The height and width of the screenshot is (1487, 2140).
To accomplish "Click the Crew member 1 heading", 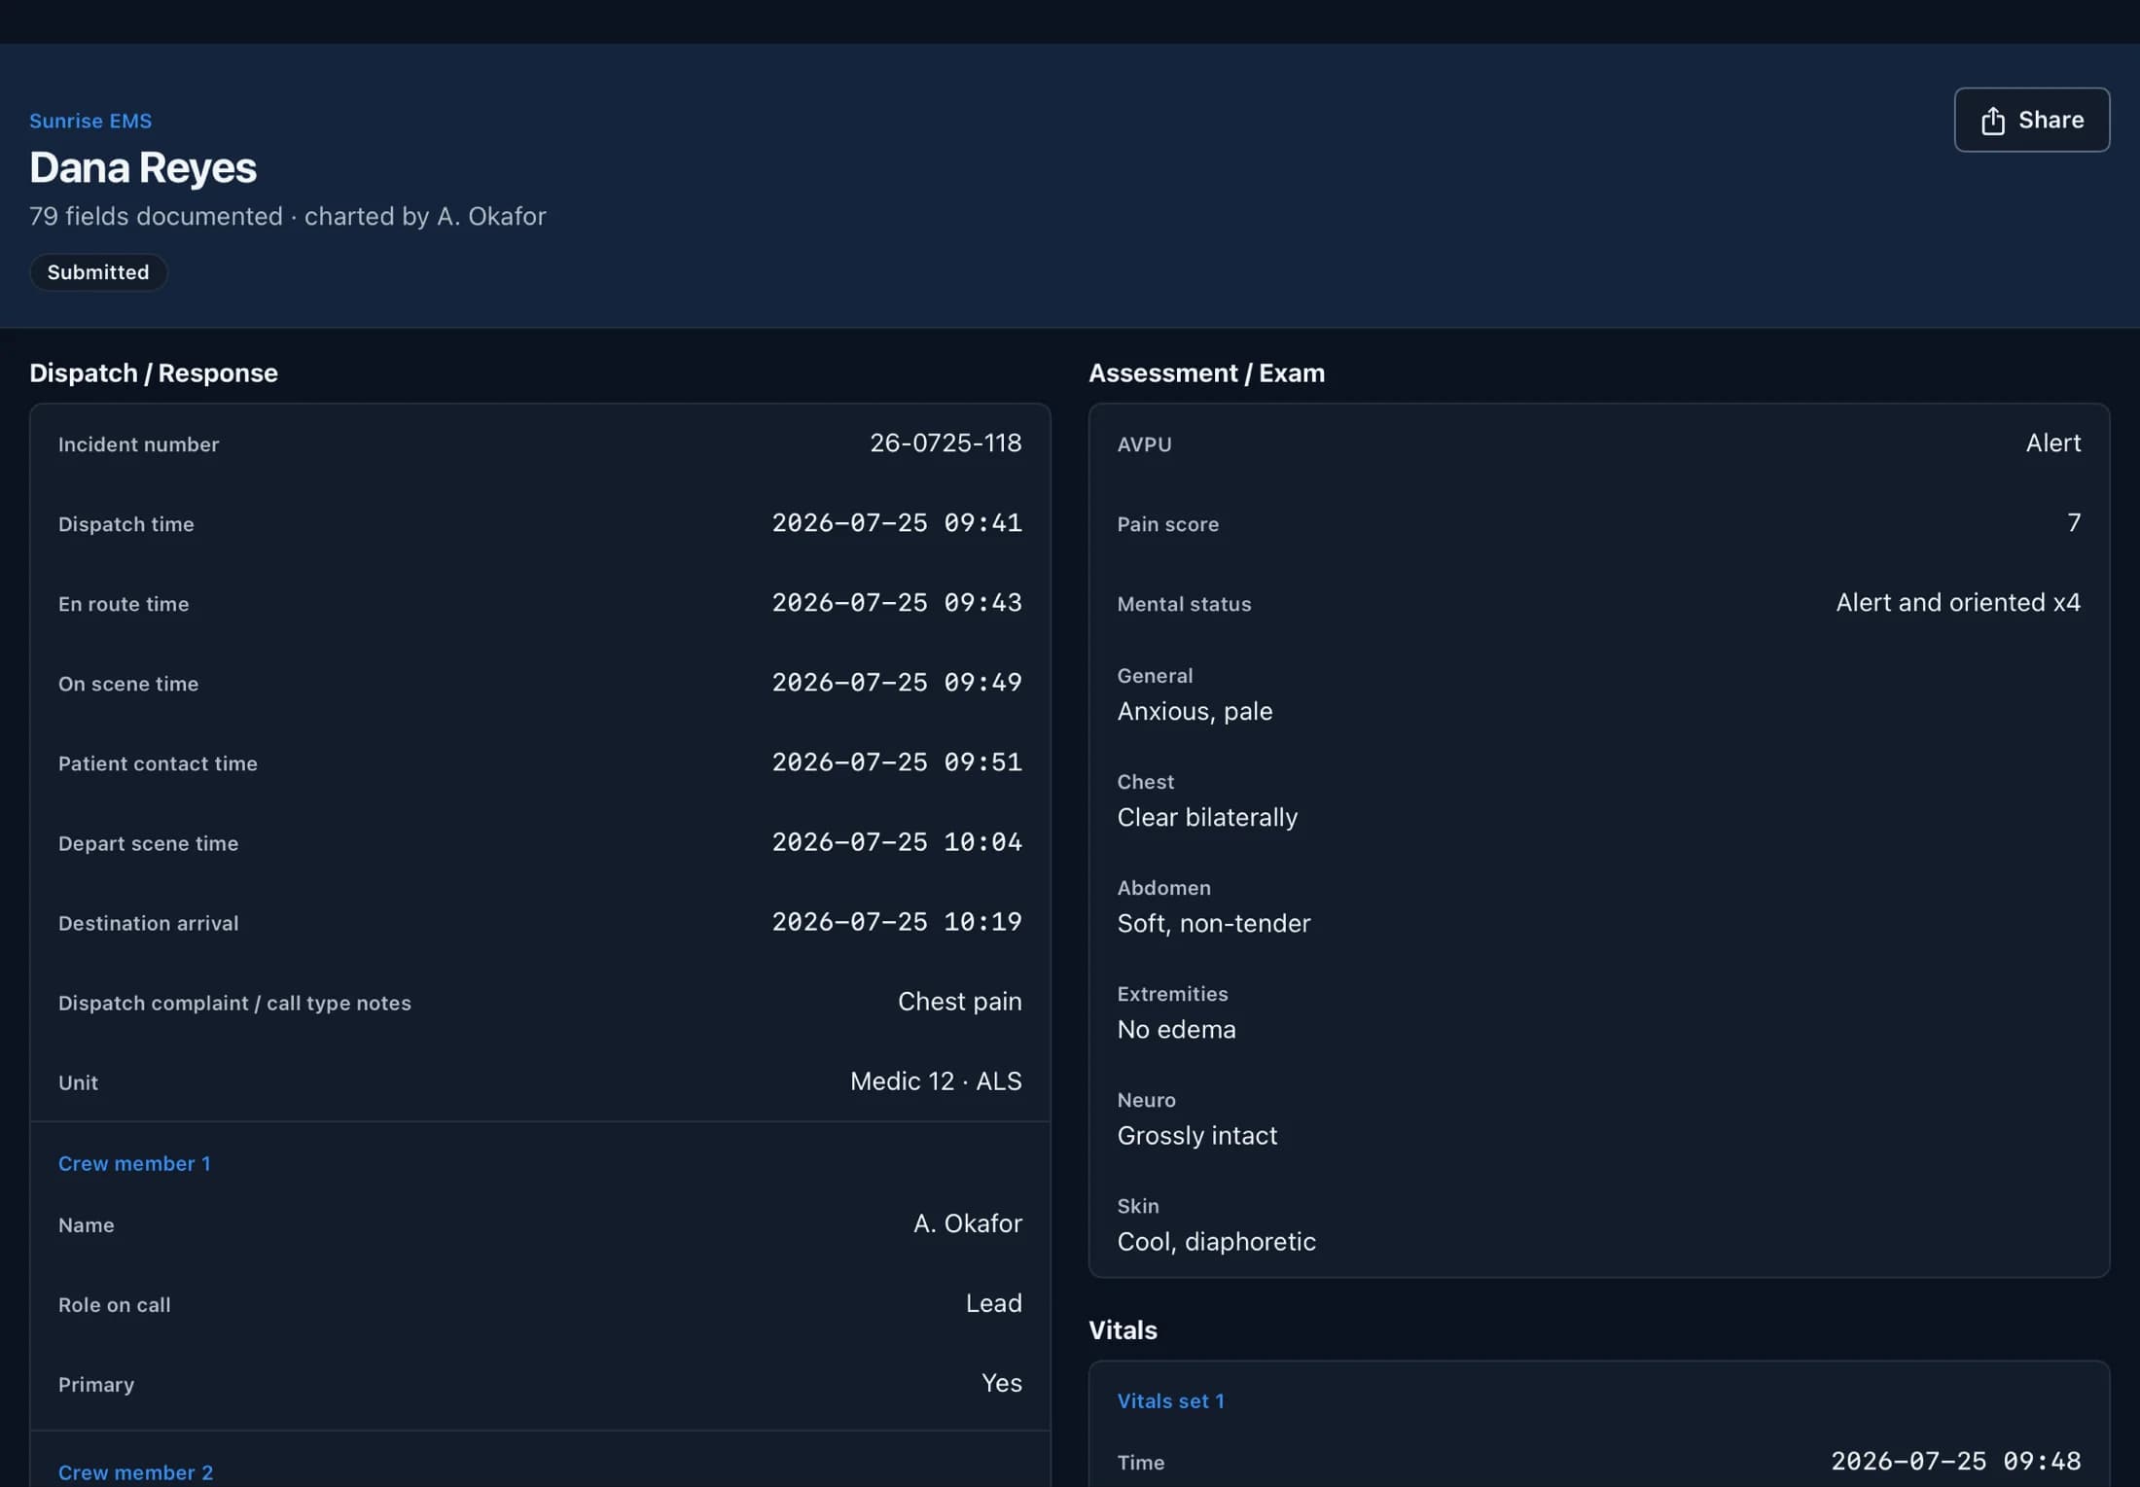I will (134, 1163).
